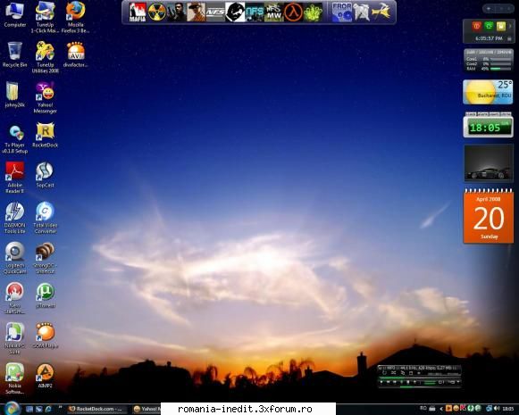Open Half-Life lambda icon in the dock
519x415 pixels.
pos(294,12)
